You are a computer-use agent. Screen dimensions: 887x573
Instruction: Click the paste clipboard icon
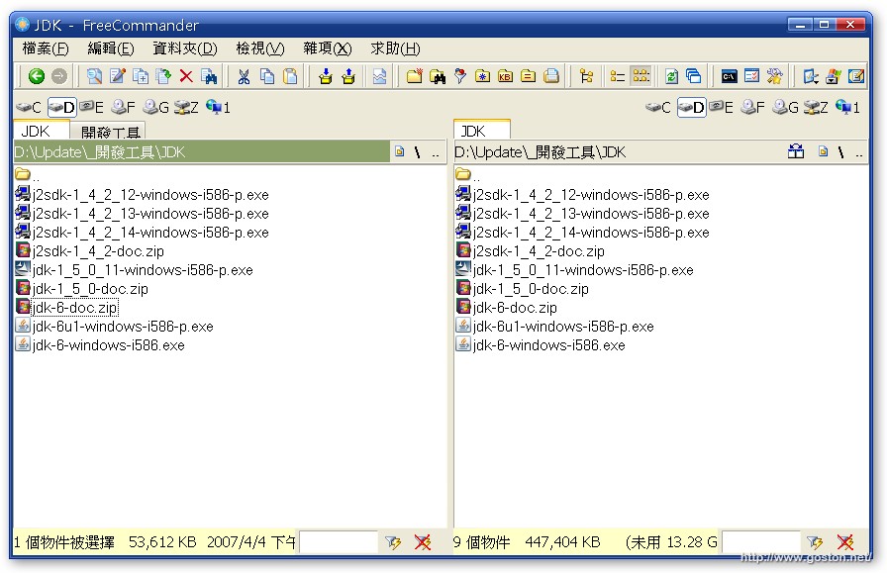click(290, 76)
